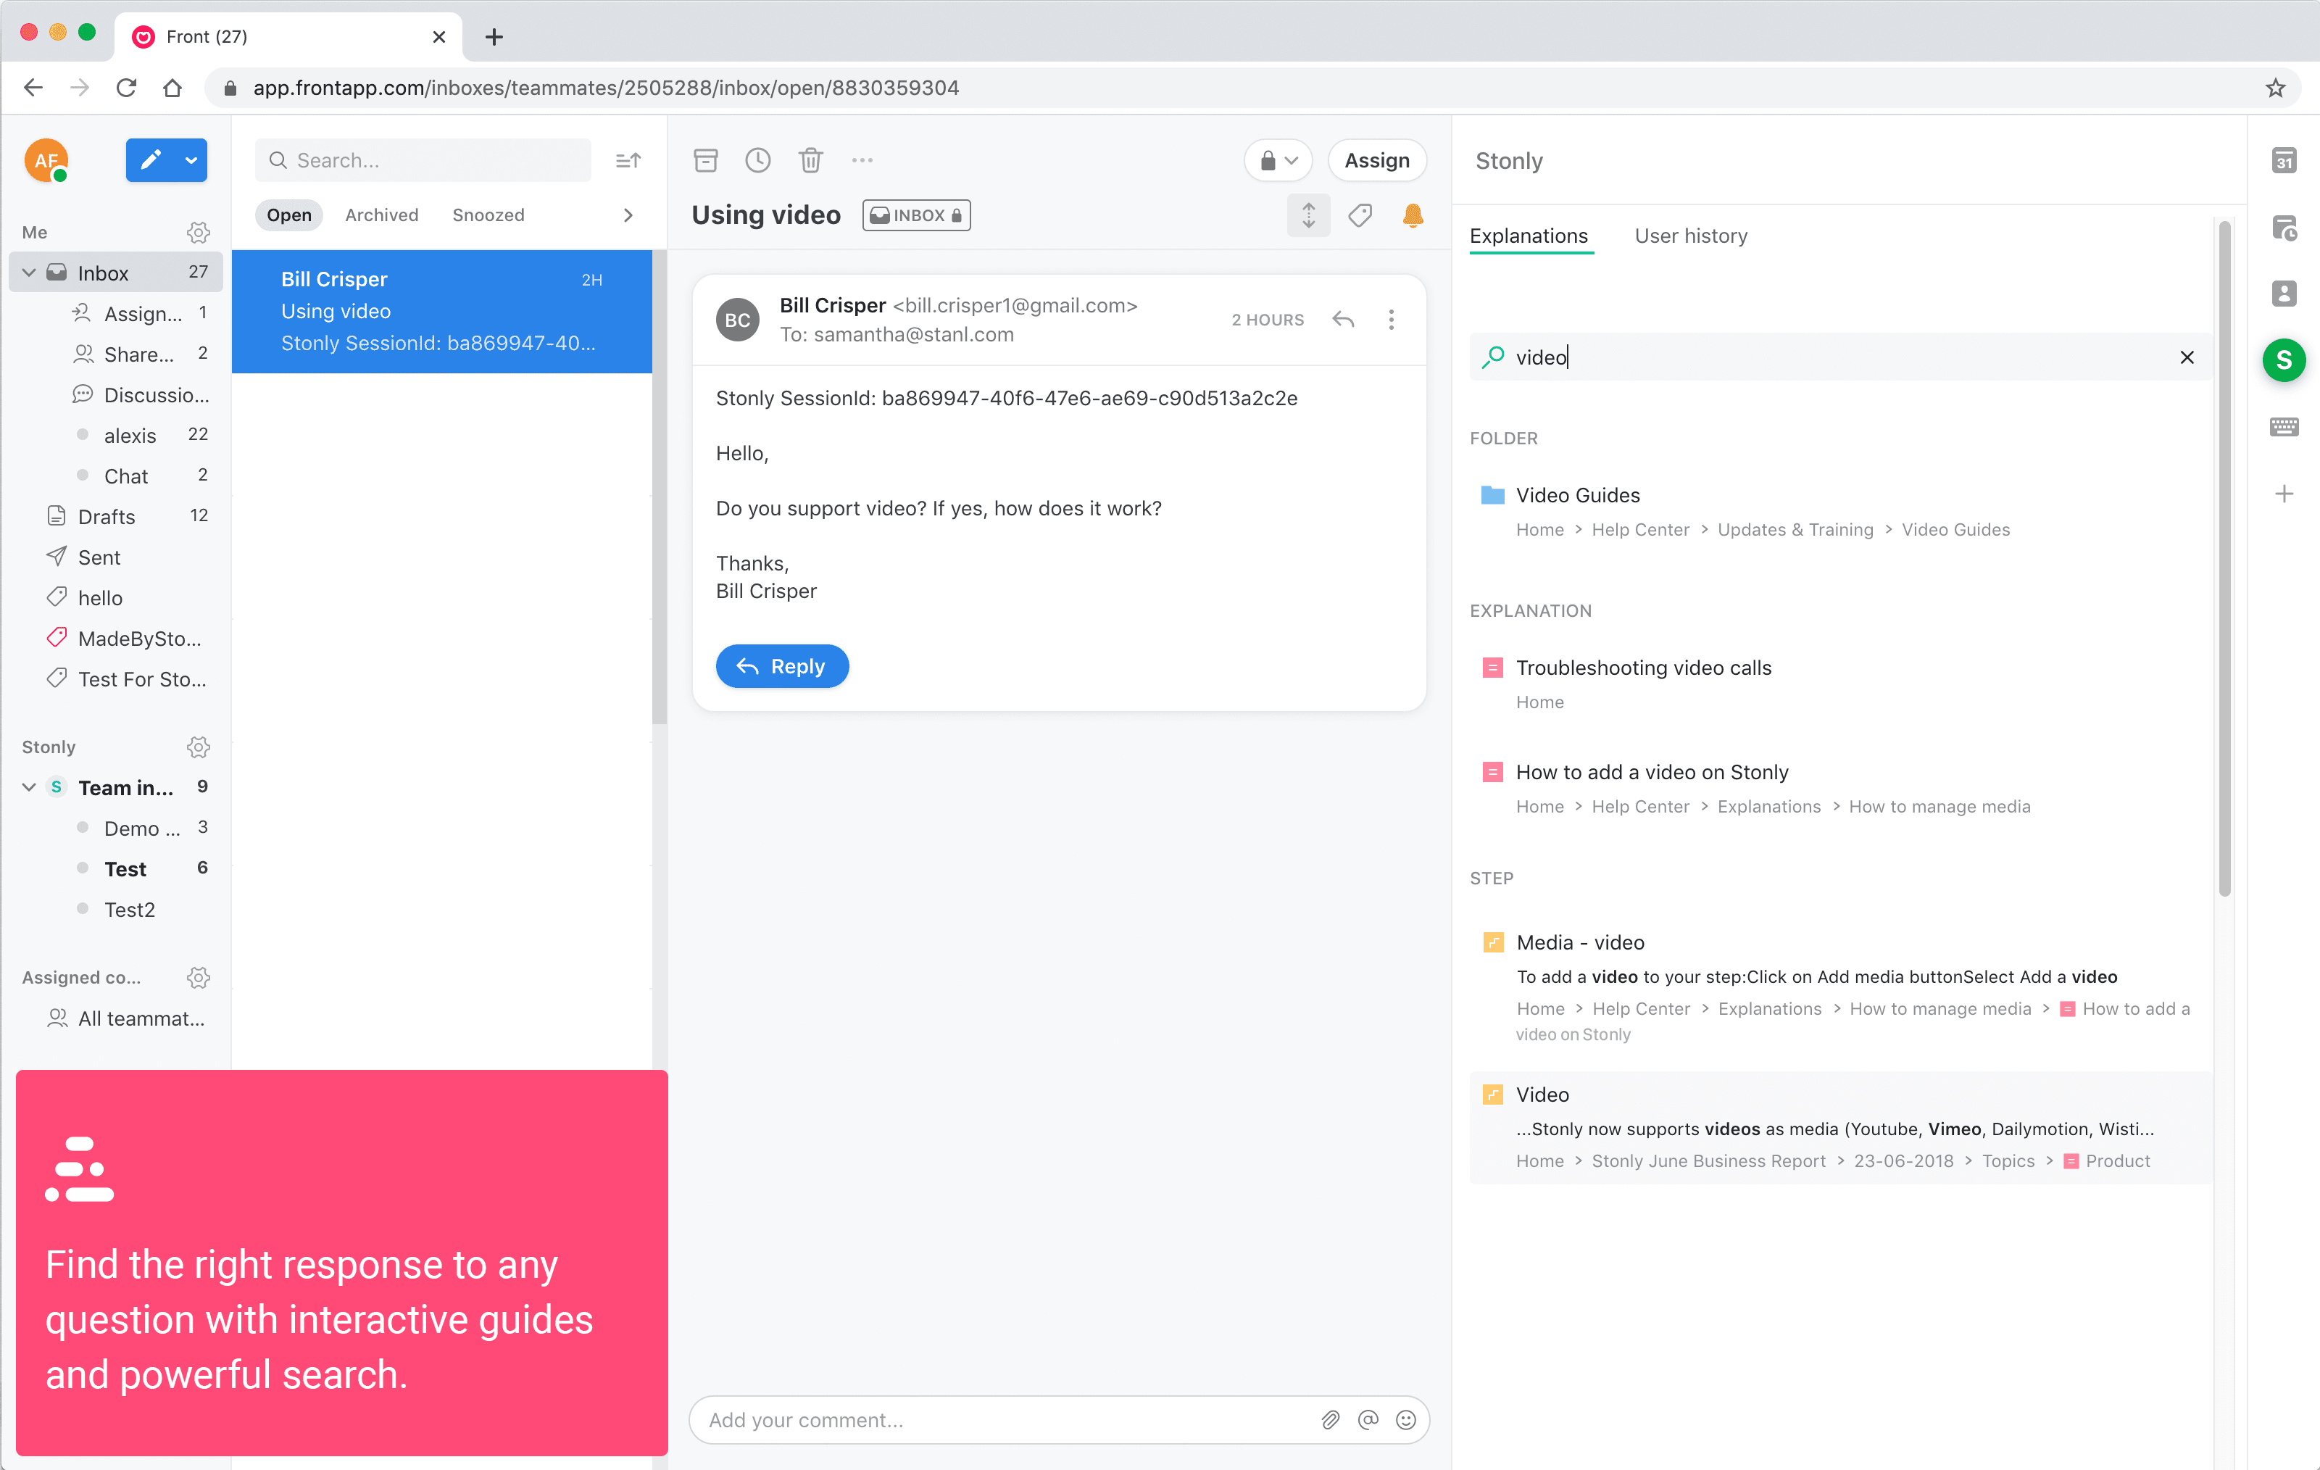The height and width of the screenshot is (1470, 2320).
Task: Show more conversation tabs arrow
Action: coord(628,215)
